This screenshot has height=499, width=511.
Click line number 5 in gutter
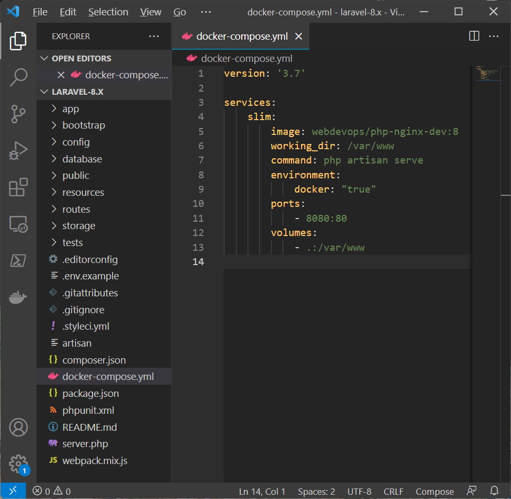[201, 132]
